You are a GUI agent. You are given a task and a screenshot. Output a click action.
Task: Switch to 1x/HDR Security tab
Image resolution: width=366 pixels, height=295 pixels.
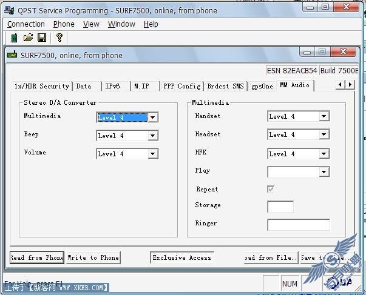click(x=42, y=86)
